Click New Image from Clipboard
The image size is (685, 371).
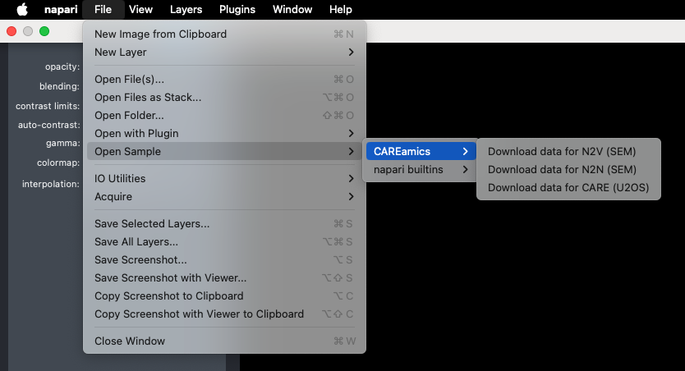coord(160,34)
